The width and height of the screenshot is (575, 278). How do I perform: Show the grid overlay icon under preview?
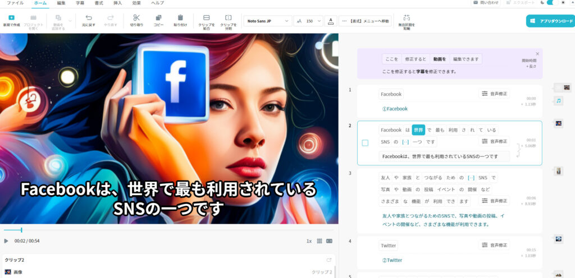pyautogui.click(x=320, y=241)
